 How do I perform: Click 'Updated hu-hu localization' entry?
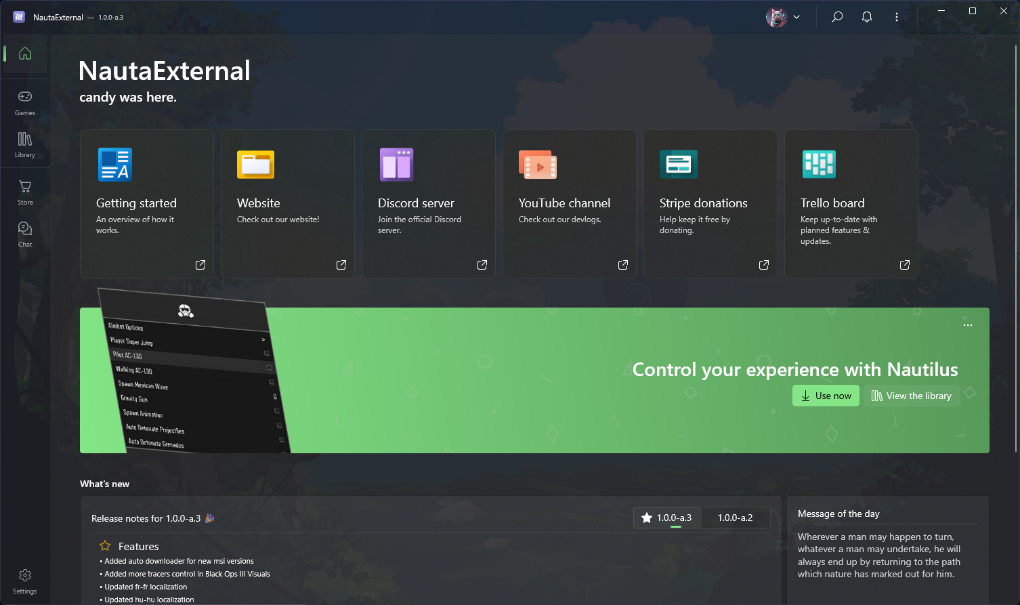click(x=149, y=600)
